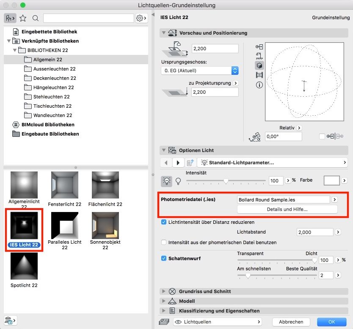Open the library folder view button
The image size is (353, 329).
[x=10, y=18]
